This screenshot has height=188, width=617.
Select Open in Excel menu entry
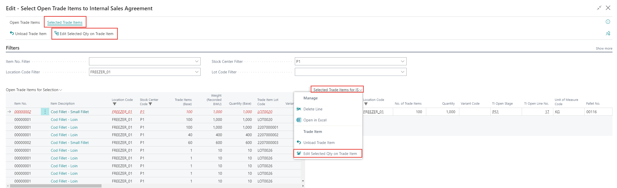click(315, 120)
